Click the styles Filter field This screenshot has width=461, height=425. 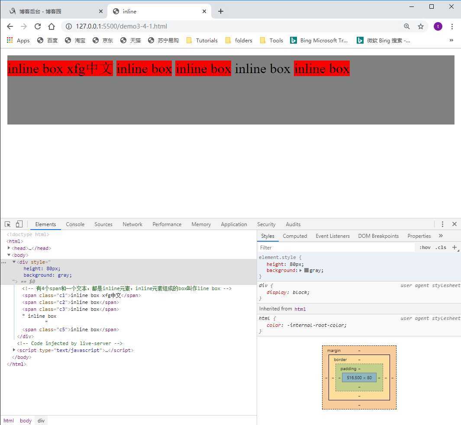pos(337,248)
